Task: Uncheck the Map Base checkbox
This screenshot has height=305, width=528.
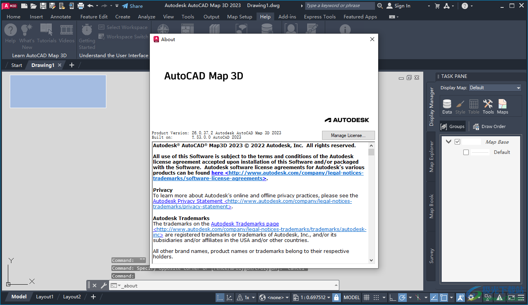Action: click(x=457, y=141)
